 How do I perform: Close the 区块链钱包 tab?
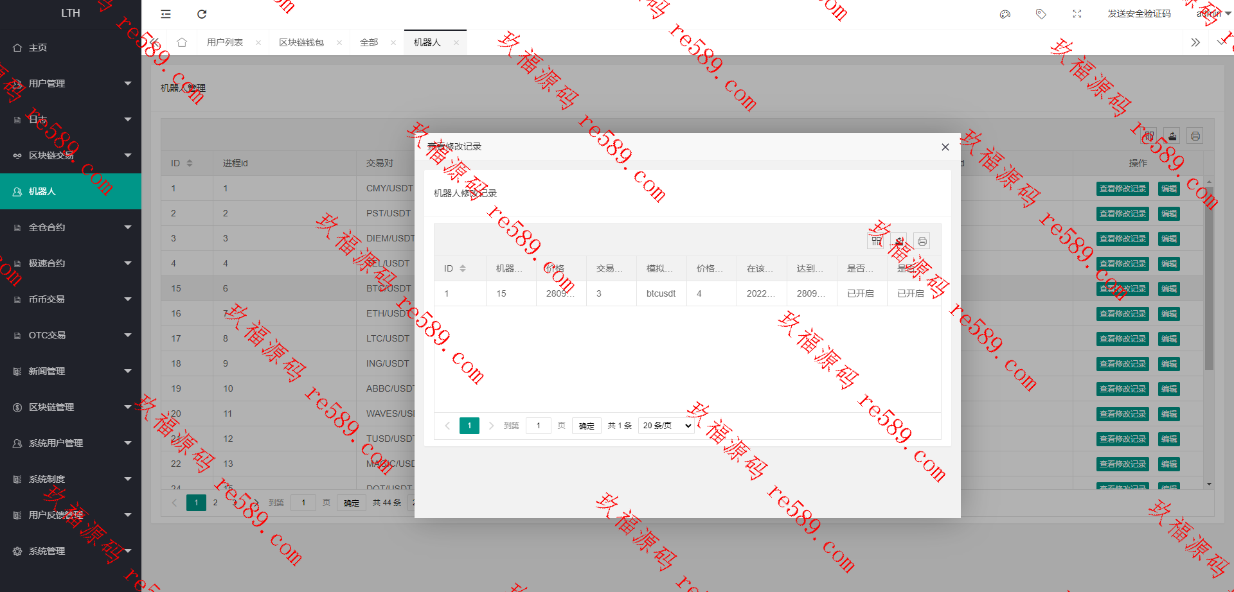click(339, 43)
